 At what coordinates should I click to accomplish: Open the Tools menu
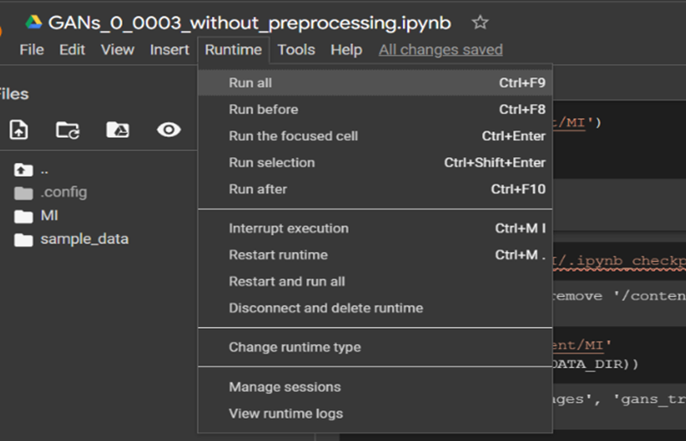(x=296, y=50)
